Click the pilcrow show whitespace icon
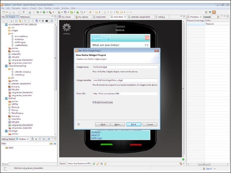 24,12
